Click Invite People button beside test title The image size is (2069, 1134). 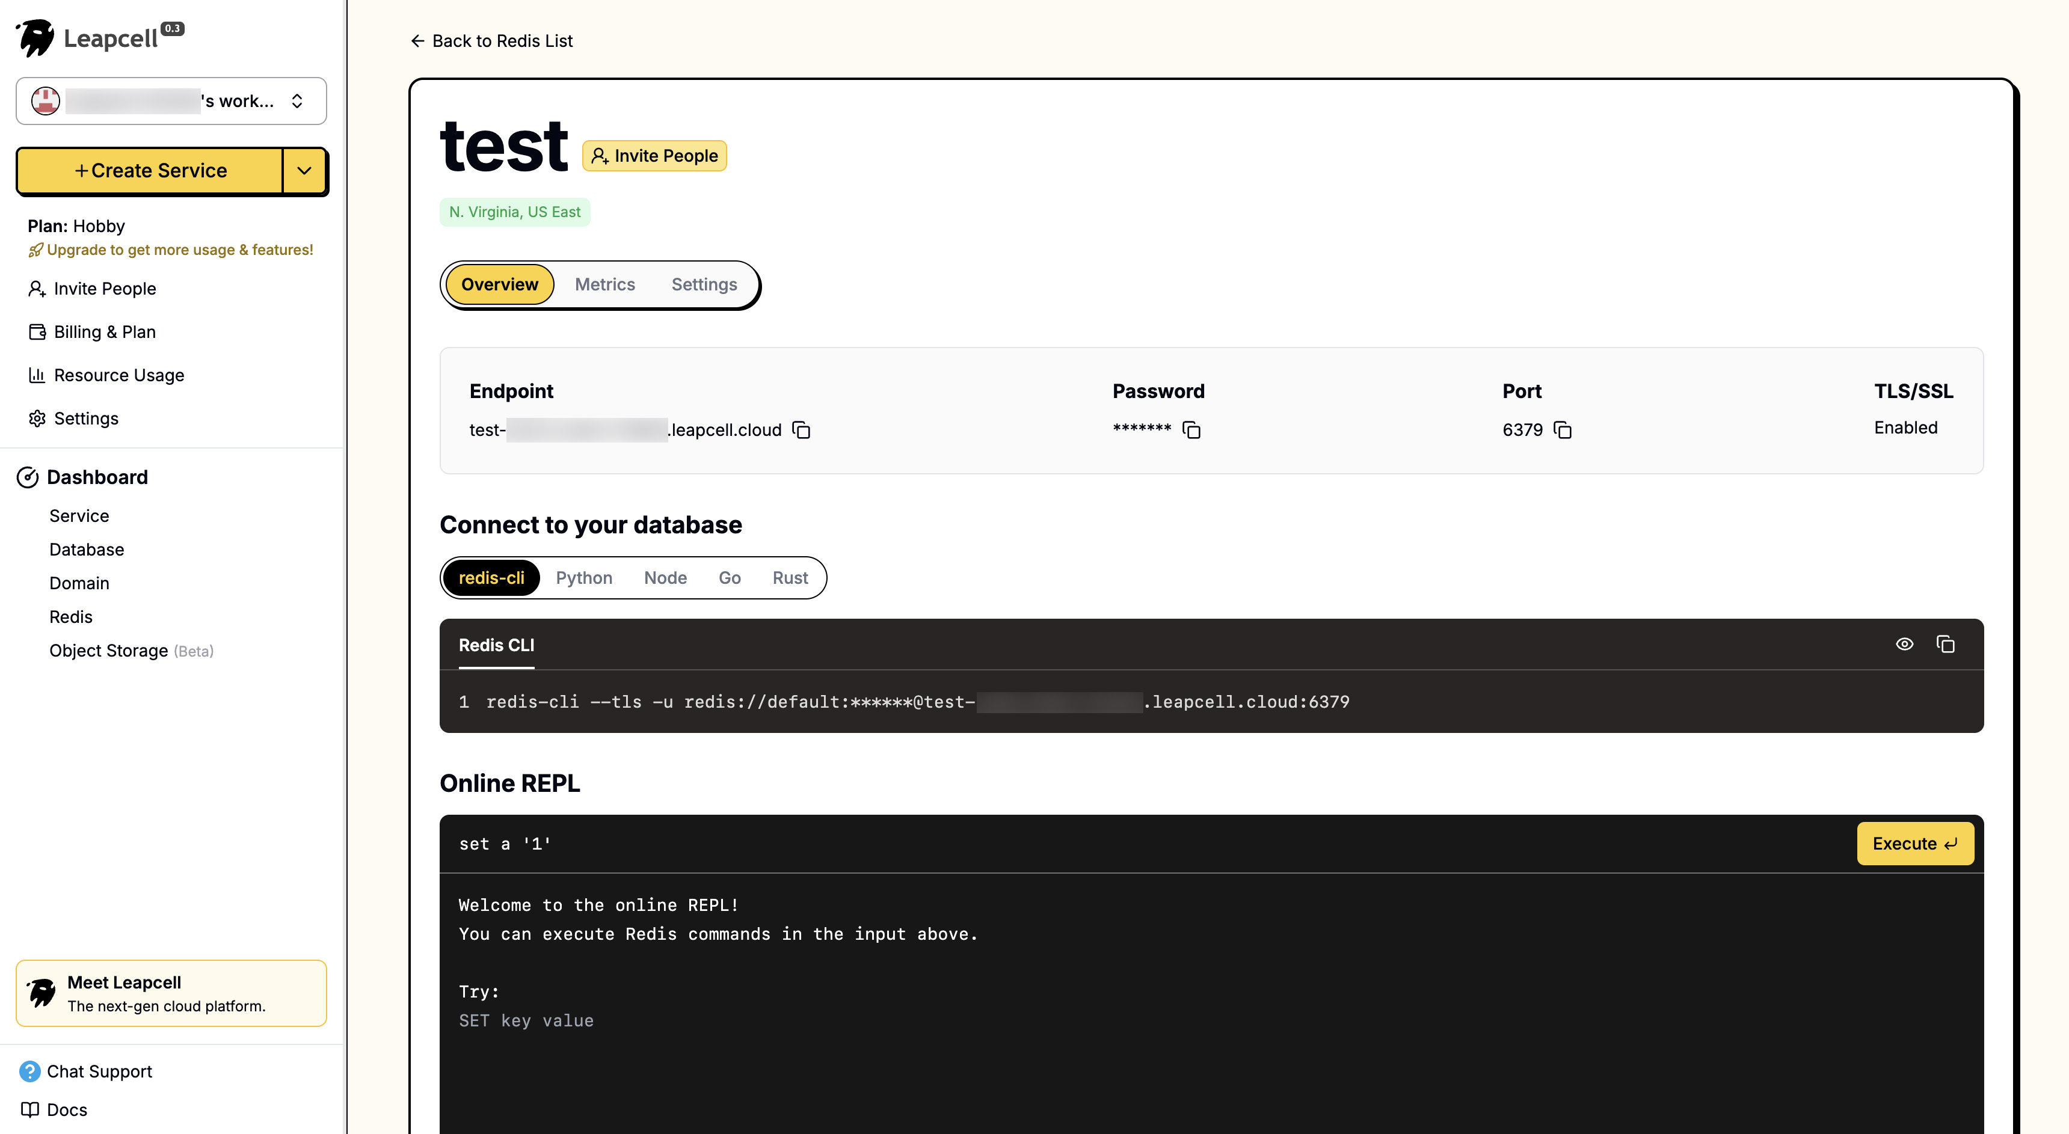(654, 156)
